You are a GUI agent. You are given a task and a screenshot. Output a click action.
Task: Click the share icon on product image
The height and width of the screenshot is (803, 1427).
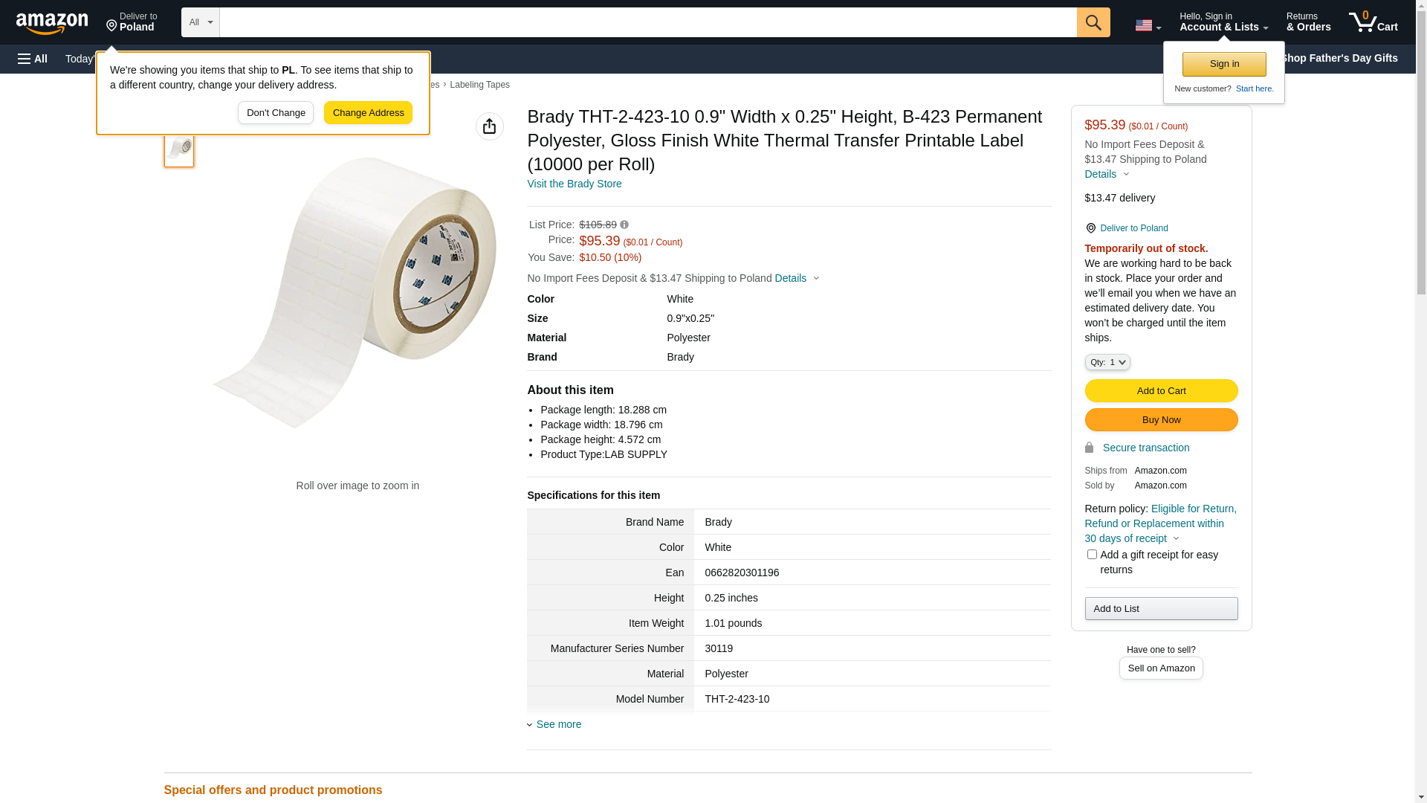click(x=489, y=126)
